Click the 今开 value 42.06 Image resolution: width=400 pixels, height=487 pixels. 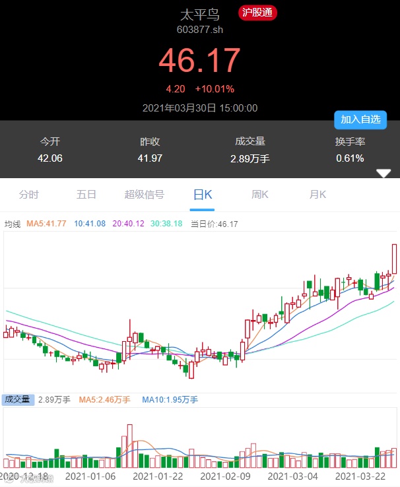pos(50,158)
